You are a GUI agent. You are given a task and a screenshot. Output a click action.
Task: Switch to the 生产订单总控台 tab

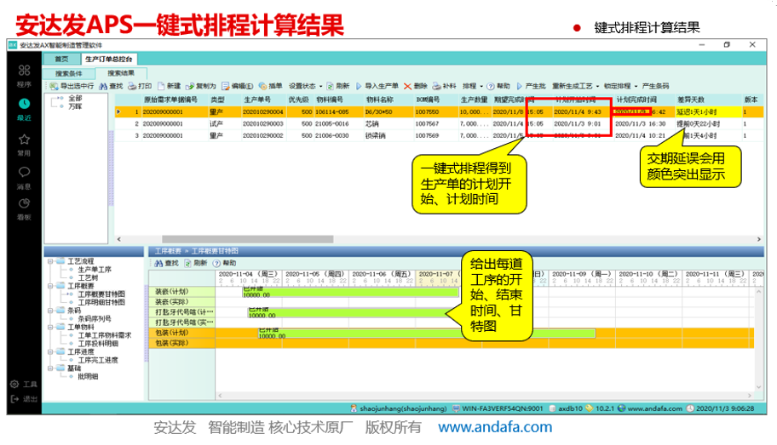tap(108, 59)
